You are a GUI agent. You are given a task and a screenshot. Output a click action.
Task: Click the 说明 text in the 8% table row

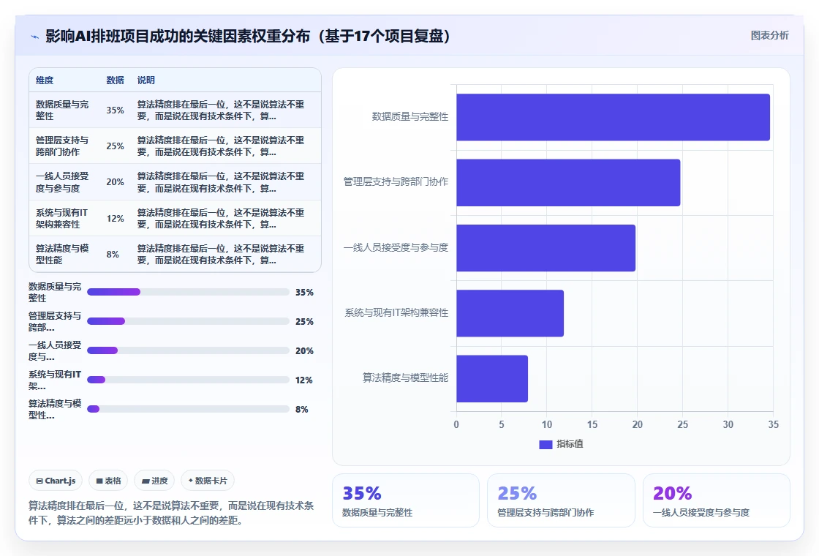coord(220,254)
